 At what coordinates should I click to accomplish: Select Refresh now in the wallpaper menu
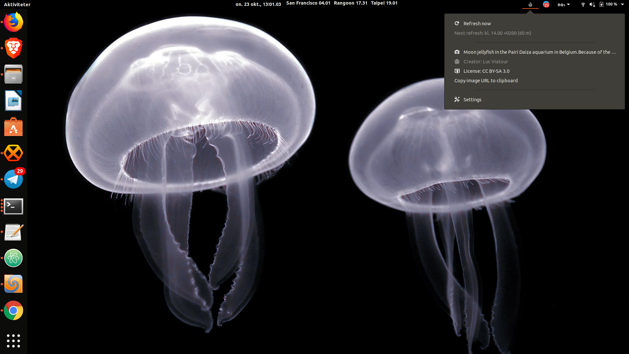(477, 23)
